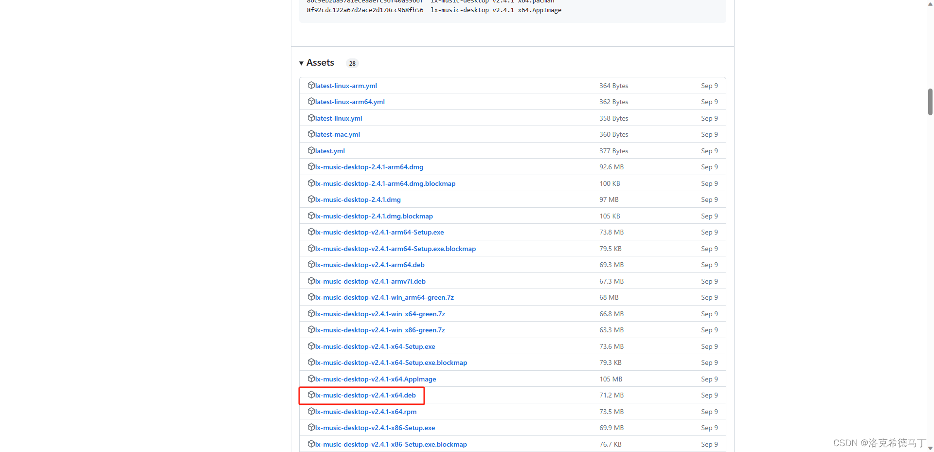This screenshot has height=452, width=934.
Task: Click package icon beside latest-linux.yml
Action: (311, 118)
